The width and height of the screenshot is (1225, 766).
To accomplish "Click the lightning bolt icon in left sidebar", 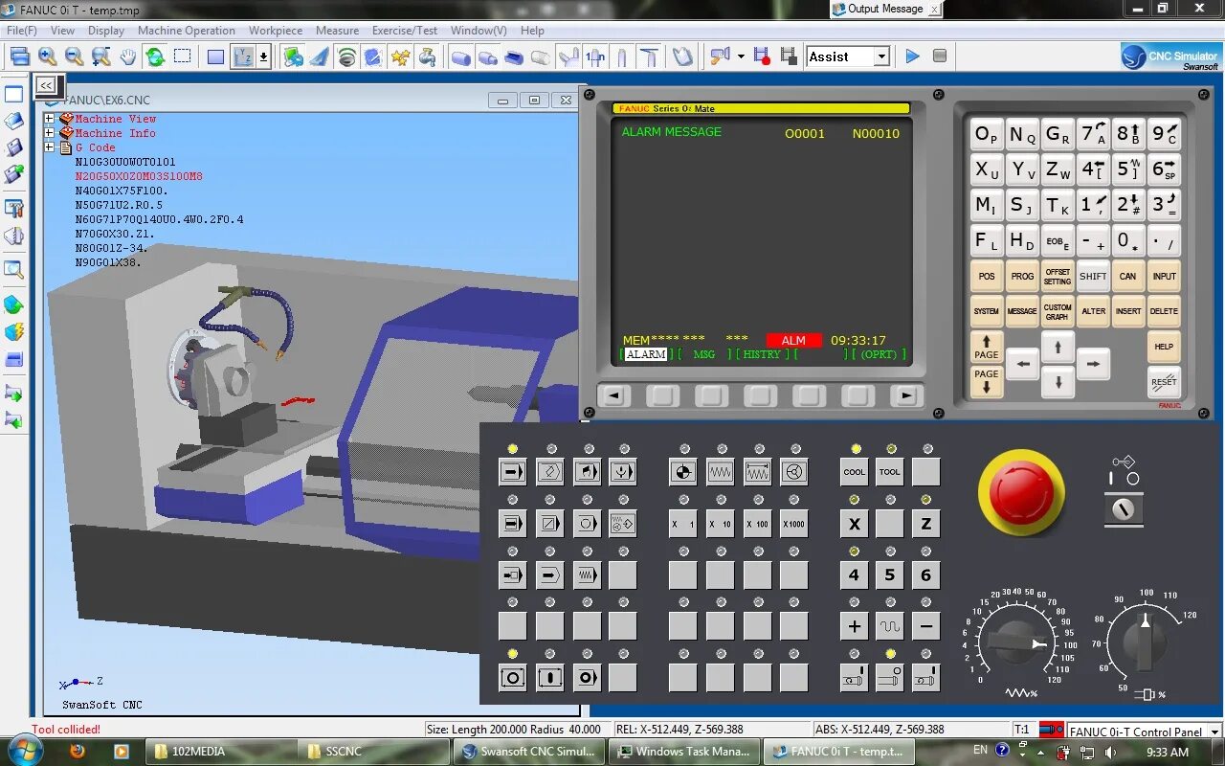I will 14,332.
